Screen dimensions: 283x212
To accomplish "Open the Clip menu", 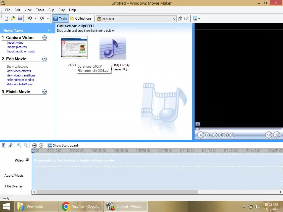I will (51, 10).
